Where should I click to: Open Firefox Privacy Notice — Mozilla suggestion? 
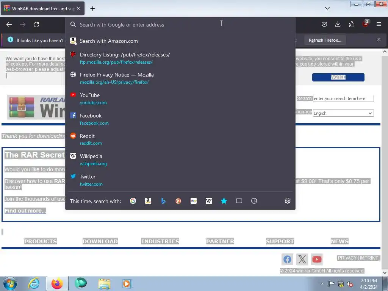180,78
